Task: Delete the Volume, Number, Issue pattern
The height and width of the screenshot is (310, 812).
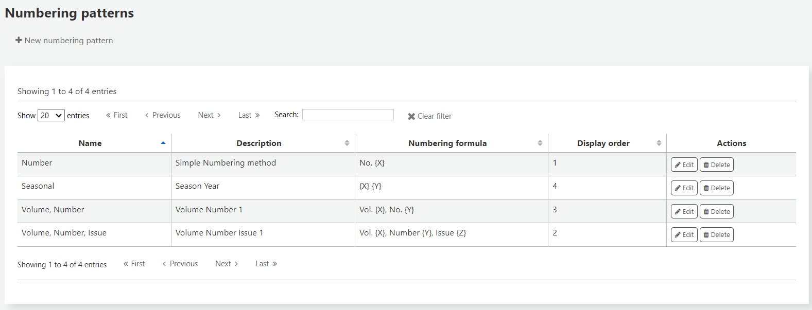Action: tap(716, 235)
